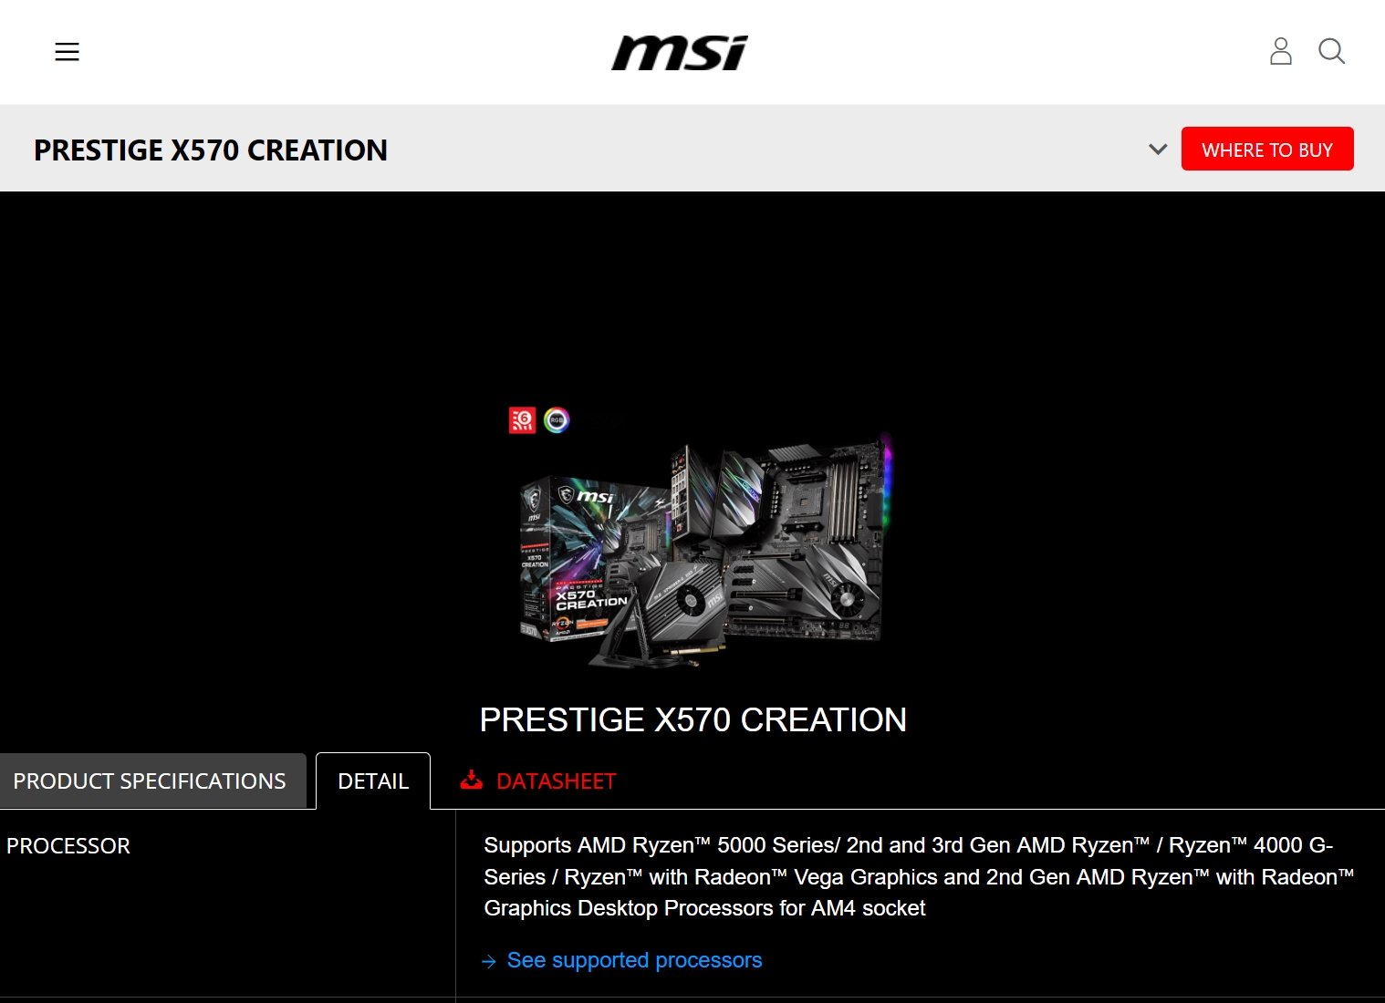Go to the MSI logo homepage
The width and height of the screenshot is (1385, 1003).
[x=680, y=53]
